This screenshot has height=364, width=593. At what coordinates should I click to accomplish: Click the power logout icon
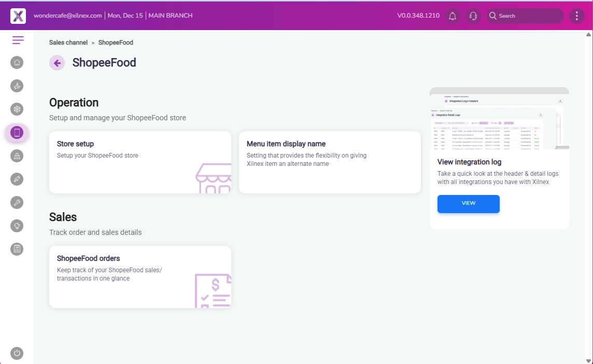click(17, 353)
